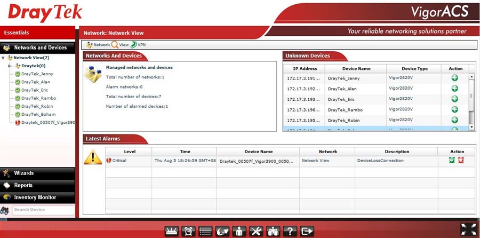Toggle fullscreen with the expand arrows icon

pyautogui.click(x=468, y=229)
